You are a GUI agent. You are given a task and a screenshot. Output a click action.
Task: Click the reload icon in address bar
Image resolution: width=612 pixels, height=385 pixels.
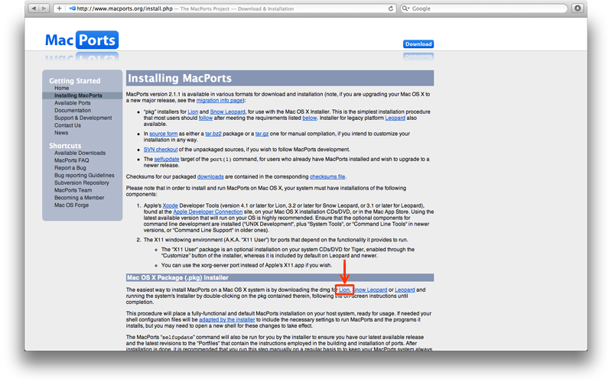[391, 8]
